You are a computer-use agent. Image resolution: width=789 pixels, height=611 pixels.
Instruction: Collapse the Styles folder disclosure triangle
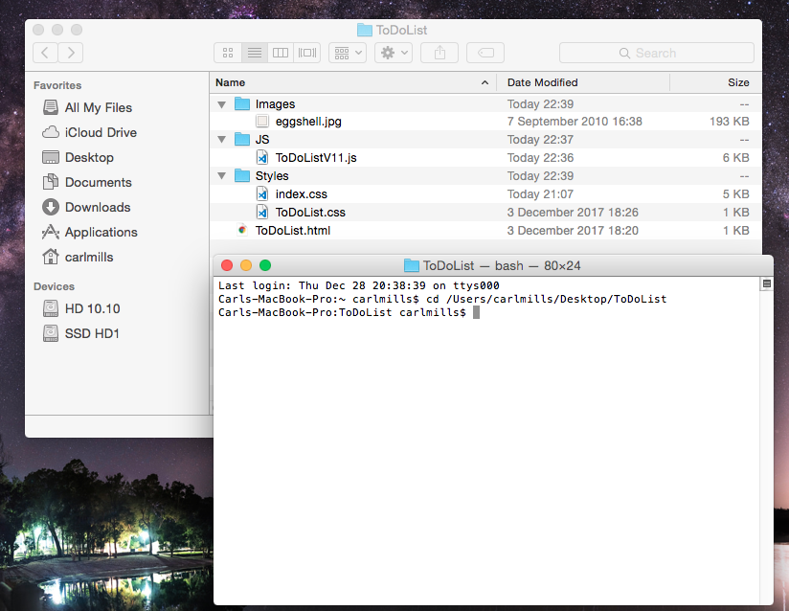point(222,176)
